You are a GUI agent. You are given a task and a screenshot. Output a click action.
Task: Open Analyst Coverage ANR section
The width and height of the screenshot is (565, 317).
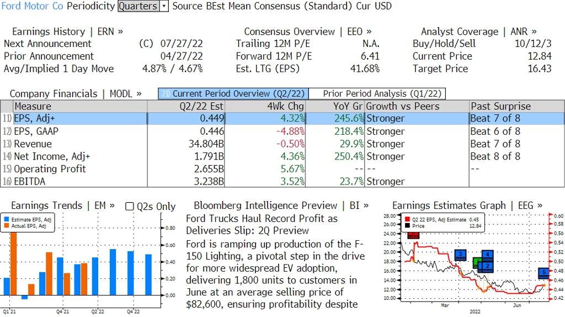(479, 31)
